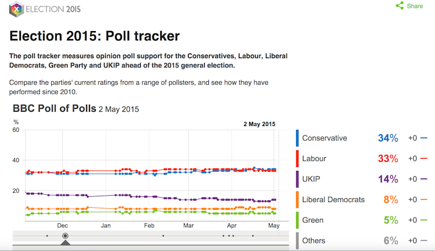Click the selected event marker on the timeline
The image size is (435, 251).
pos(65,235)
